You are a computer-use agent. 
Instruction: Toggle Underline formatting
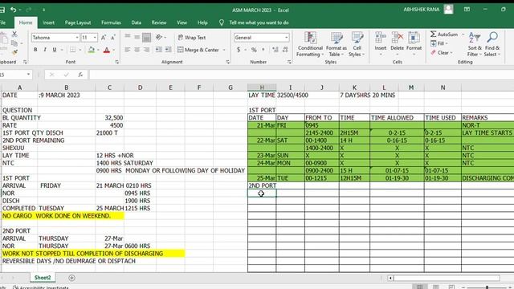click(x=55, y=50)
